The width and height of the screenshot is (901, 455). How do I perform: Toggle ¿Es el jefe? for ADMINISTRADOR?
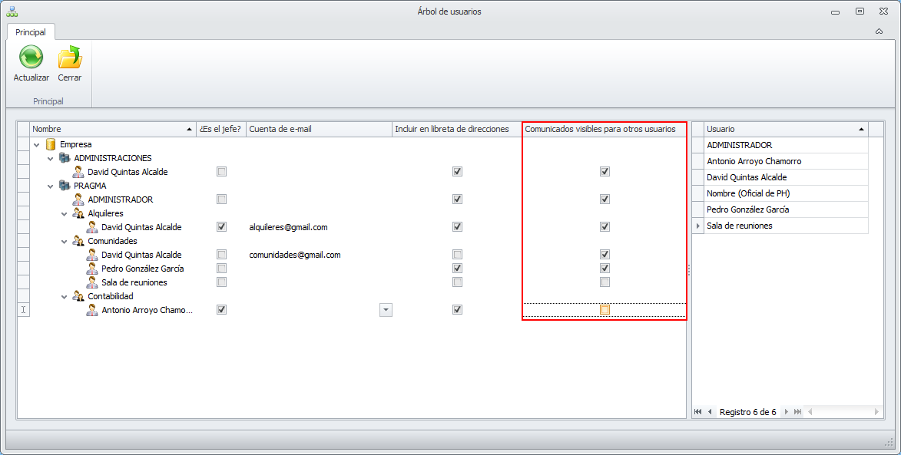(221, 199)
